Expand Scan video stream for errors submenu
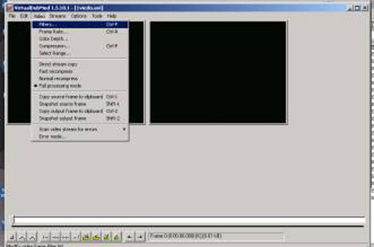The height and width of the screenshot is (247, 374). [x=80, y=129]
